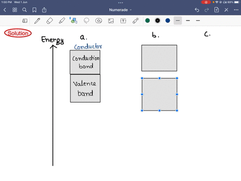Select the Pen tool
This screenshot has height=181, width=241.
(x=37, y=21)
